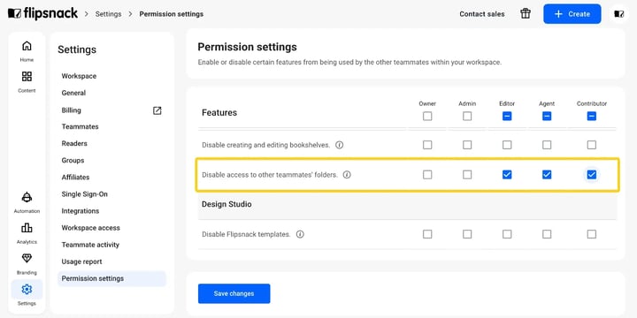Open the Content grid icon
This screenshot has width=637, height=318.
click(x=27, y=76)
